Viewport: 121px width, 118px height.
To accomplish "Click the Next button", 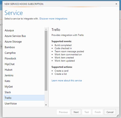I will (76, 112).
